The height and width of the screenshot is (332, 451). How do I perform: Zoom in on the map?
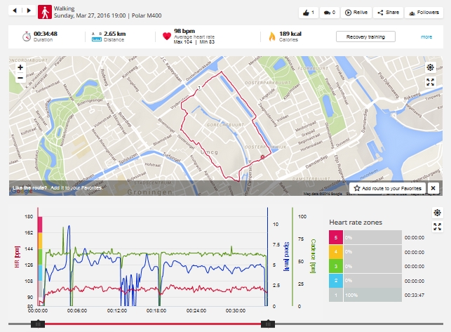20,67
